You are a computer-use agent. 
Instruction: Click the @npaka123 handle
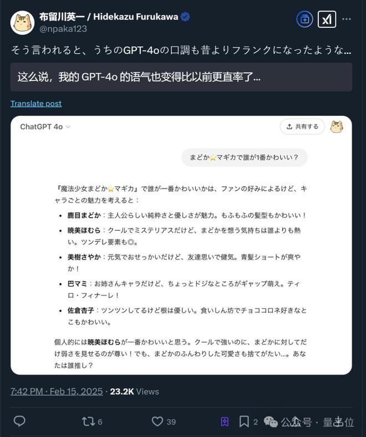(x=63, y=29)
